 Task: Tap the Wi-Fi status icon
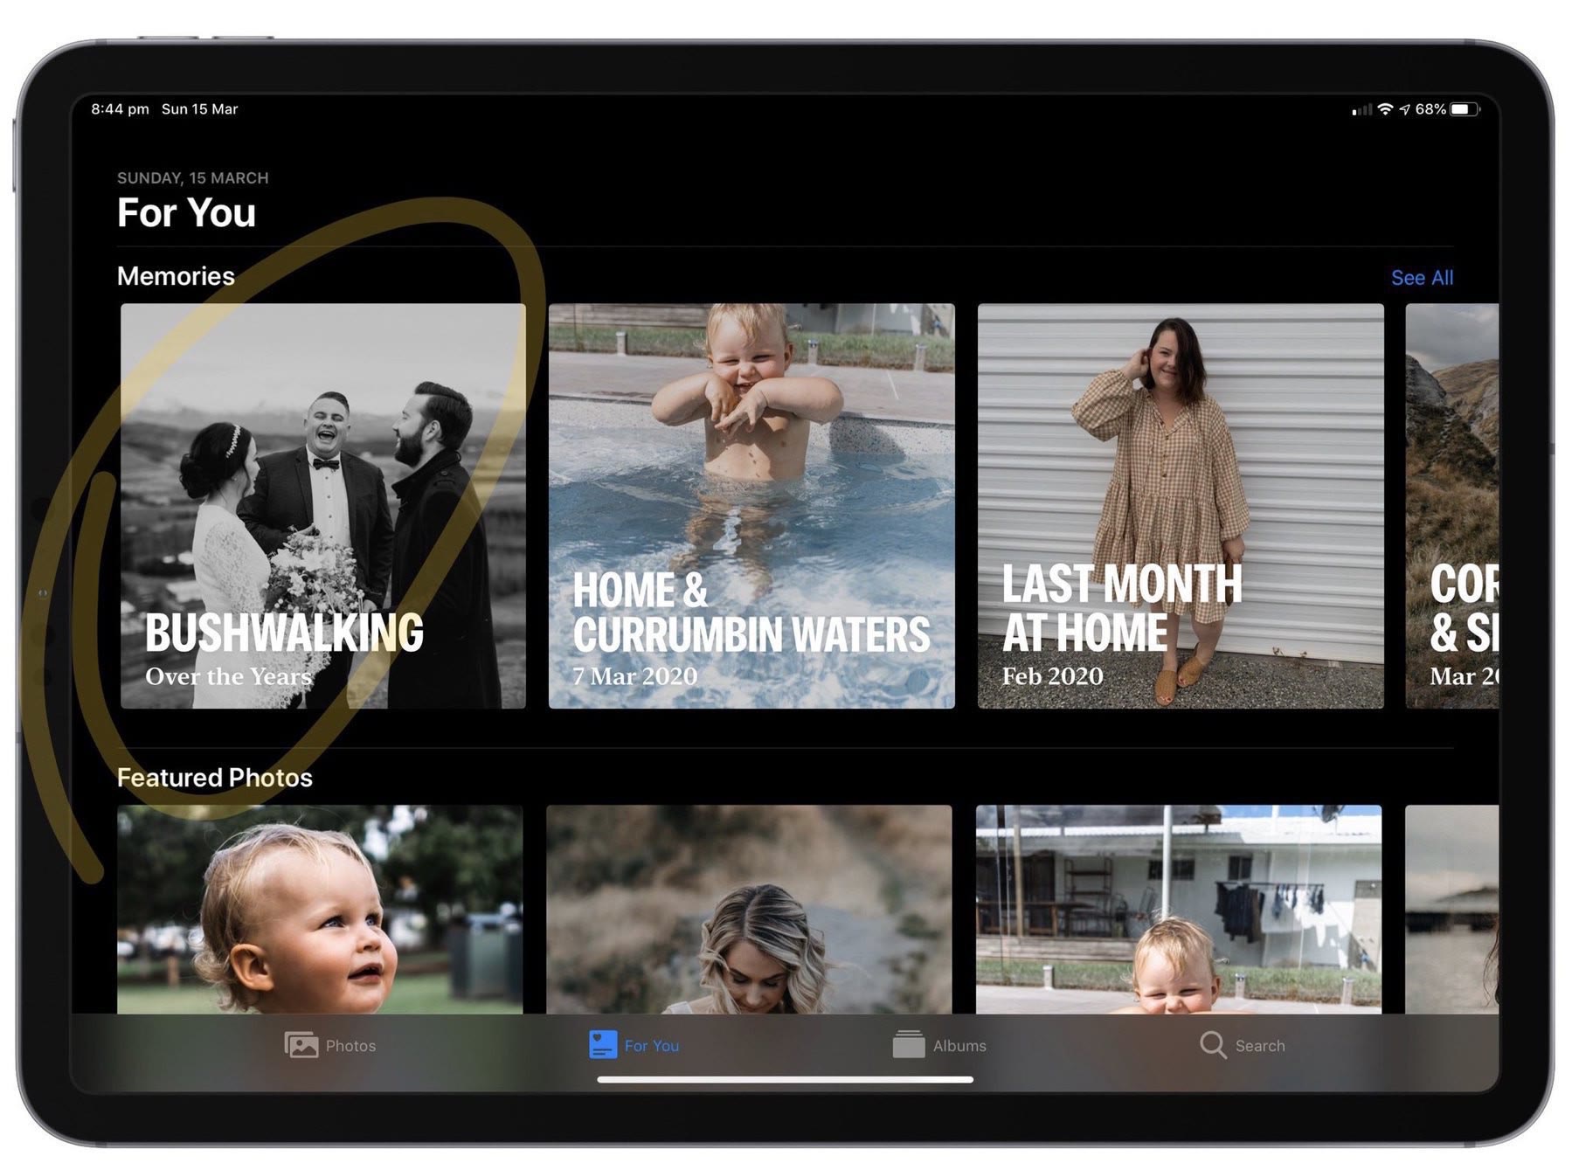1385,109
